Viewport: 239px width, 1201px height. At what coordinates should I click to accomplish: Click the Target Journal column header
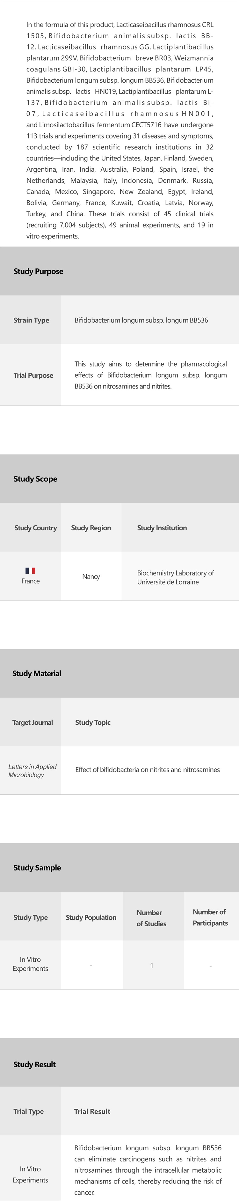point(32,722)
